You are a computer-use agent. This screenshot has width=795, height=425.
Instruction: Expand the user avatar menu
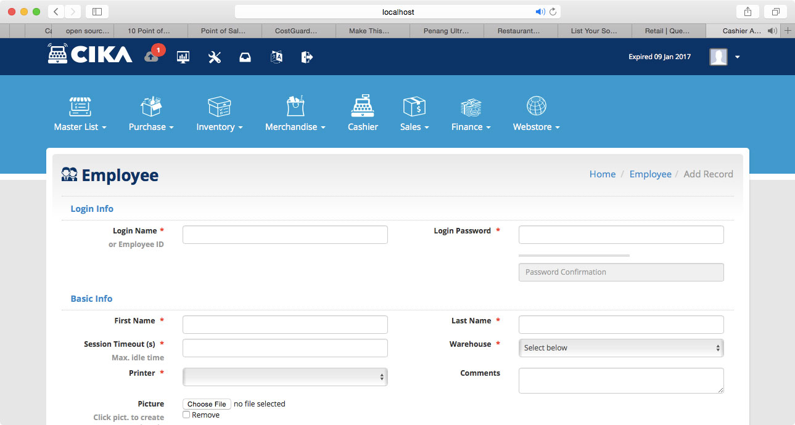(725, 57)
